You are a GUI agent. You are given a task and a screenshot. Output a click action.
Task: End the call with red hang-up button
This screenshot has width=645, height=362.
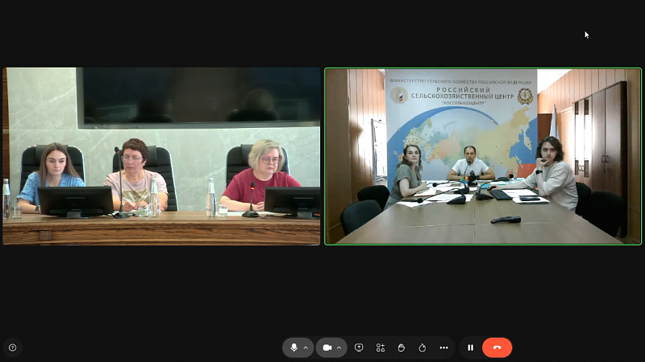(497, 348)
